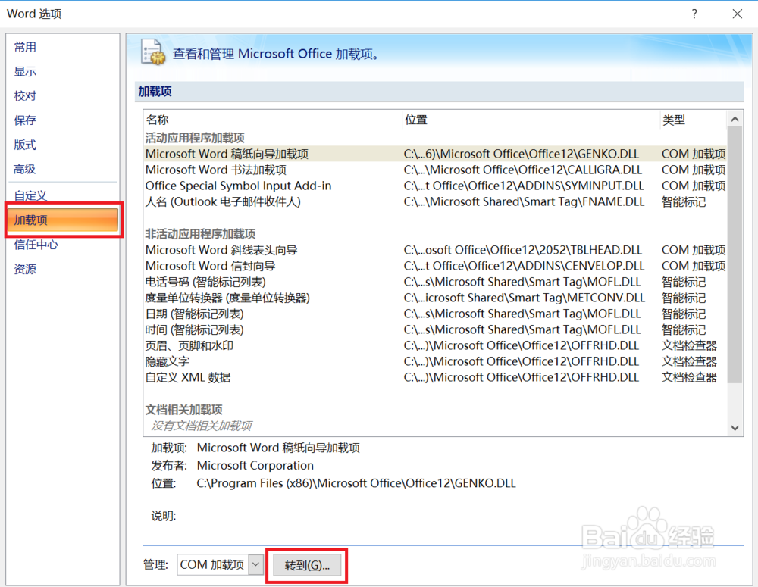Click the add-in list scroll down arrow

click(735, 428)
